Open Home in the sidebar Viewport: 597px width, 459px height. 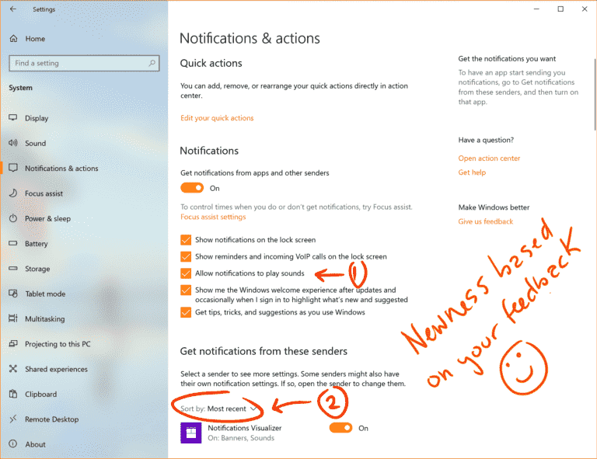35,38
